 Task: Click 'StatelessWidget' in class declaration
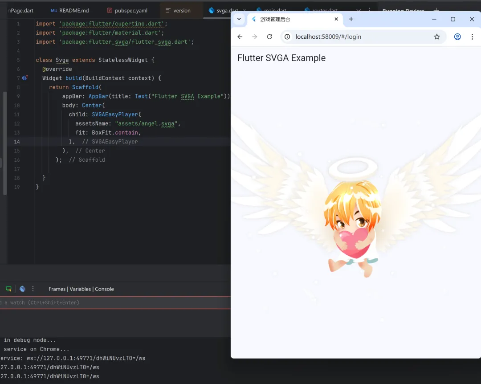coord(123,60)
